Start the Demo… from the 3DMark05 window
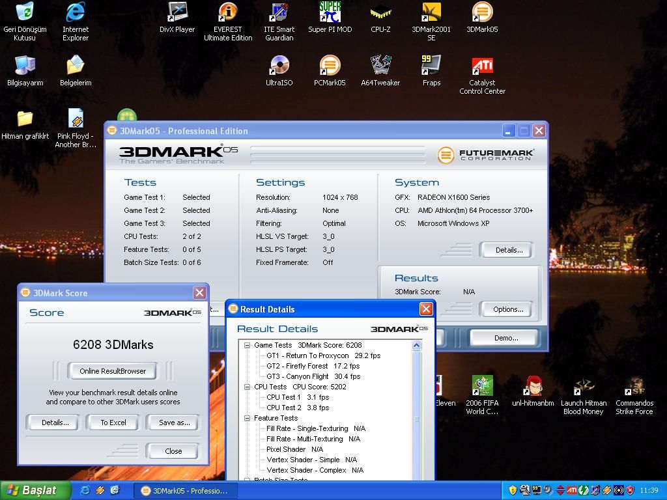 (505, 338)
